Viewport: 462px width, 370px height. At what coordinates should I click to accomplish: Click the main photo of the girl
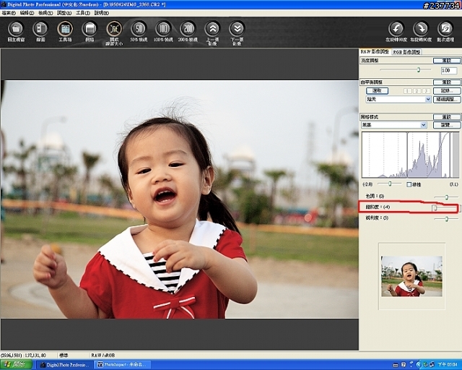pos(180,199)
